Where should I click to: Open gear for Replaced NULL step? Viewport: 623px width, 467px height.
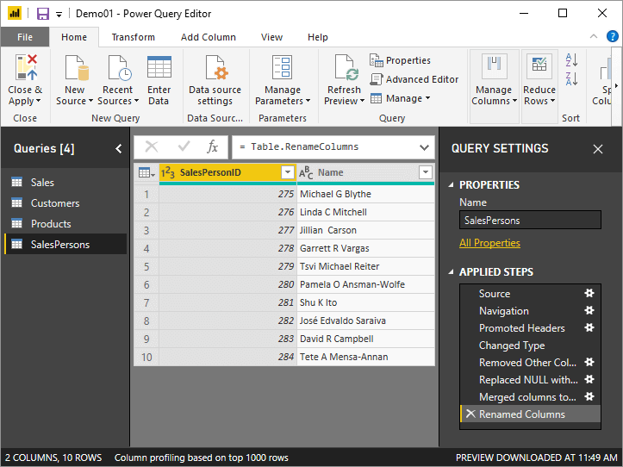tap(589, 379)
